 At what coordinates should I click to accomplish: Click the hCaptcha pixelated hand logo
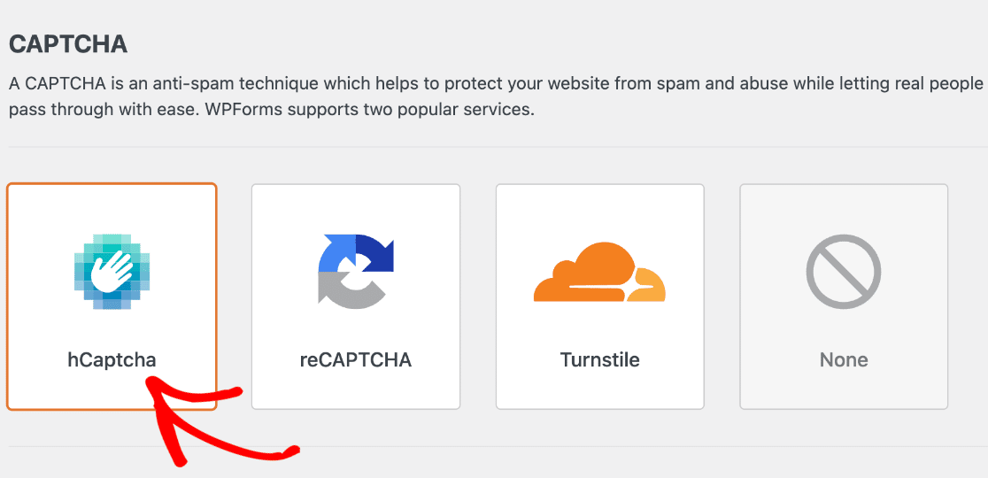(112, 271)
